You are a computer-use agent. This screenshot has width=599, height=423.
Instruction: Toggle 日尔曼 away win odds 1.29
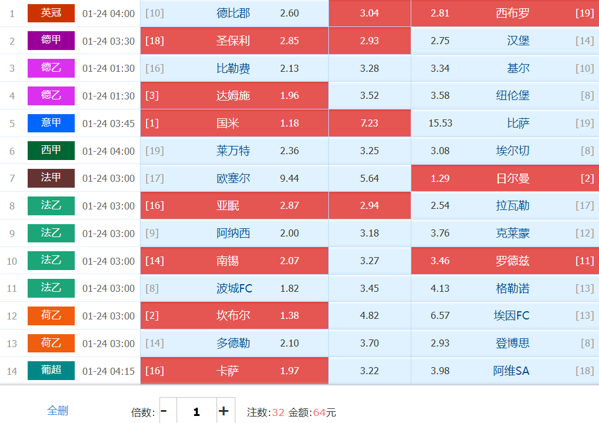(505, 178)
